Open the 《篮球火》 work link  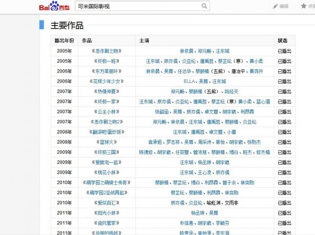(107, 142)
